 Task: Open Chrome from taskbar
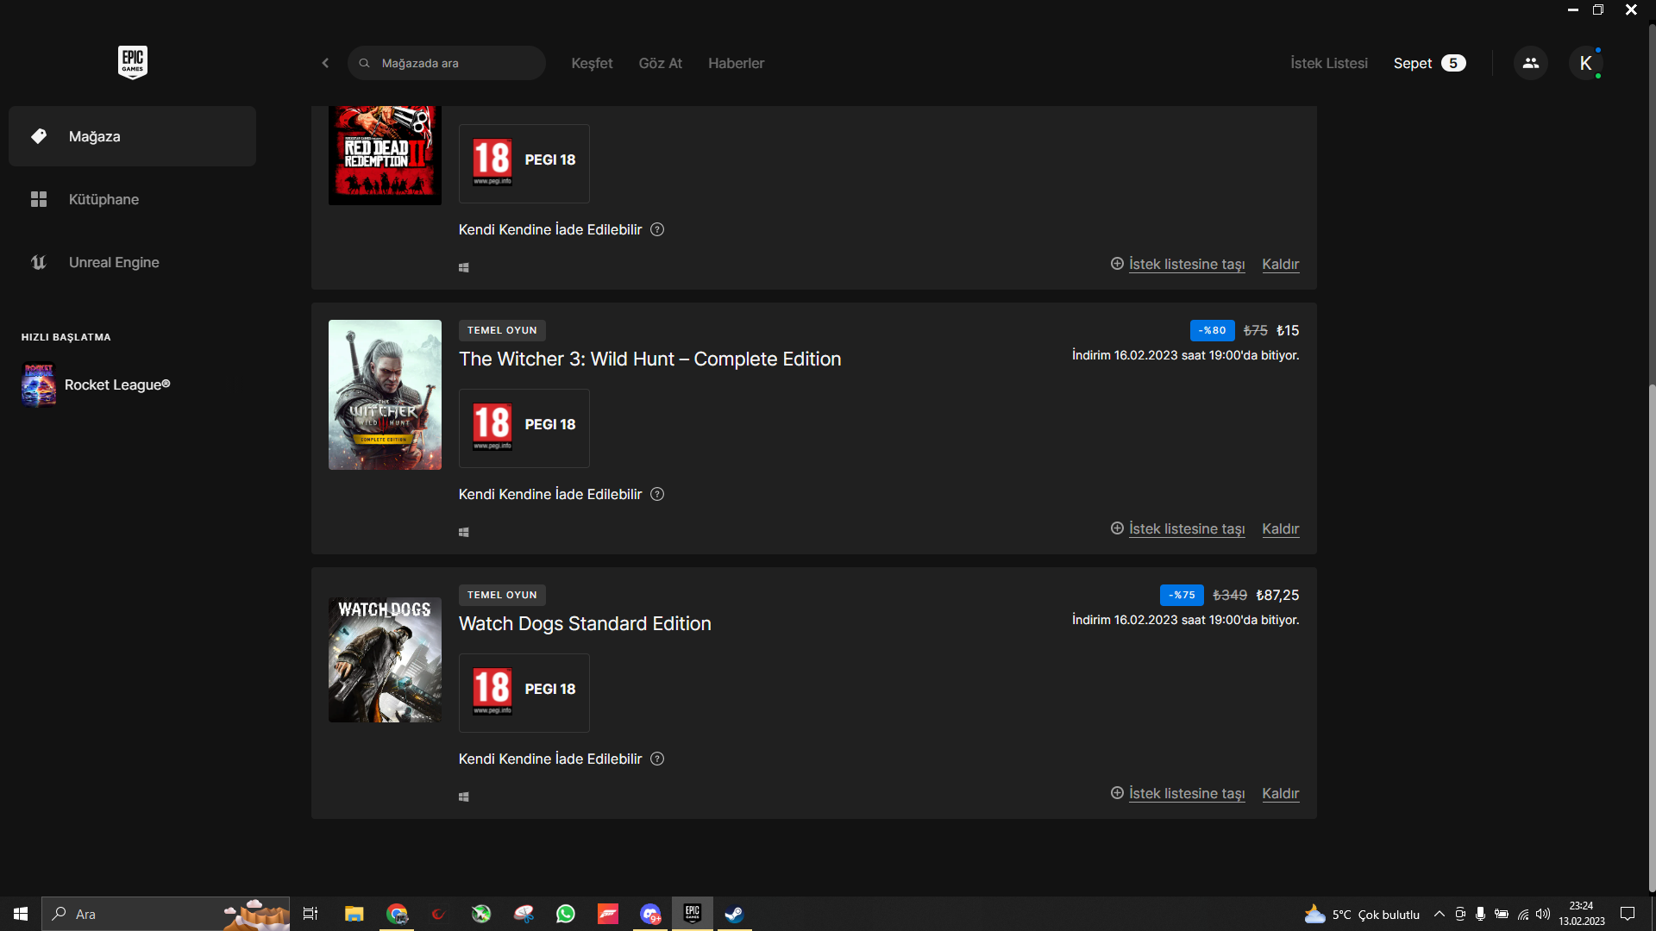[397, 914]
